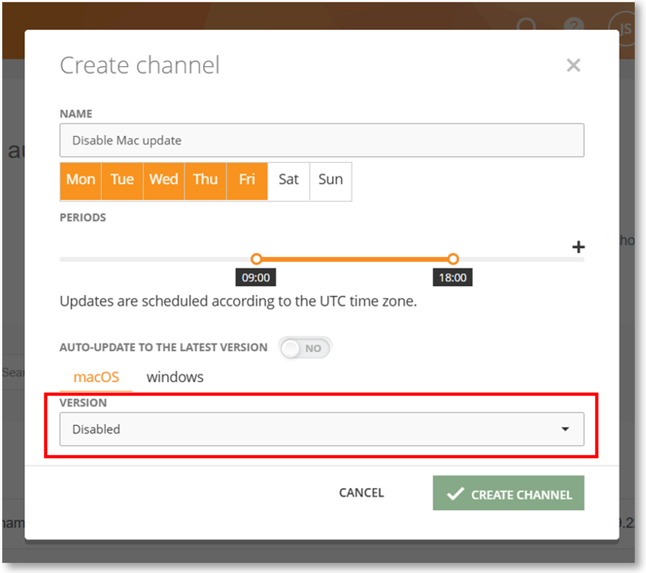Click the Cancel button

[x=361, y=493]
